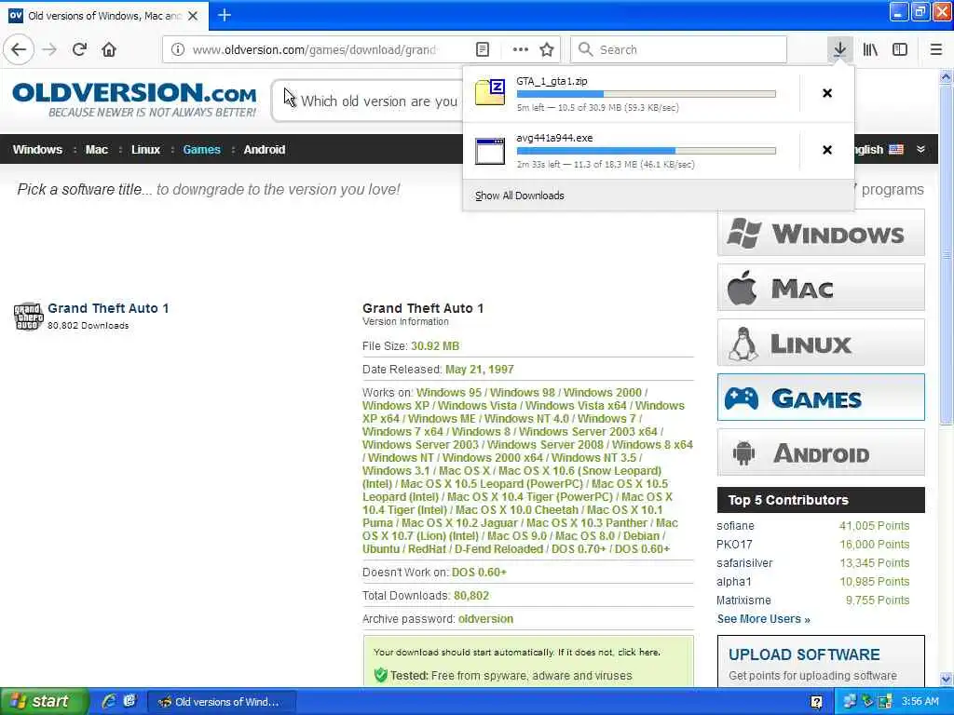
Task: Expand the language dropdown chevron
Action: tap(920, 150)
